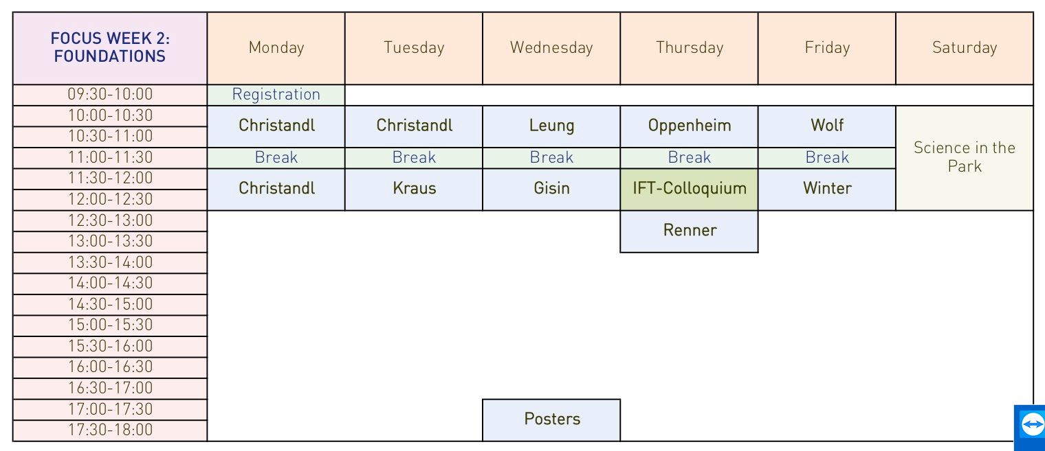Click the Renner talk on Thursday
The height and width of the screenshot is (451, 1045).
click(689, 231)
